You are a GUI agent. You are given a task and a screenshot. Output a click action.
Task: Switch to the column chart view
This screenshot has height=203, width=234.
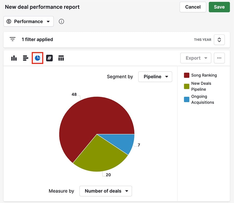[14, 58]
